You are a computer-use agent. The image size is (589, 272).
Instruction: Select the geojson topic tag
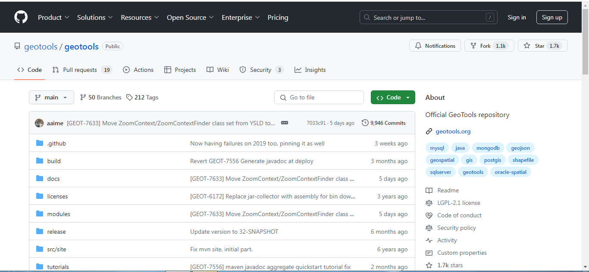[x=520, y=148]
